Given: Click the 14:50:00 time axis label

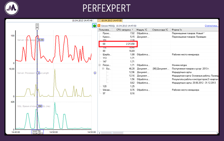Looking at the screenshot, I should (x=53, y=132).
